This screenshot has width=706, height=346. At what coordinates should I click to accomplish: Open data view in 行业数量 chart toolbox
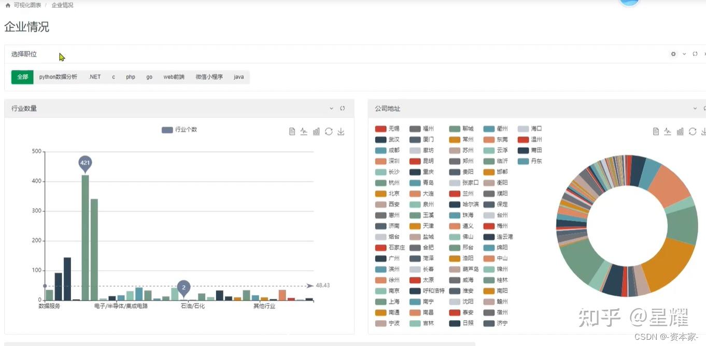[292, 132]
